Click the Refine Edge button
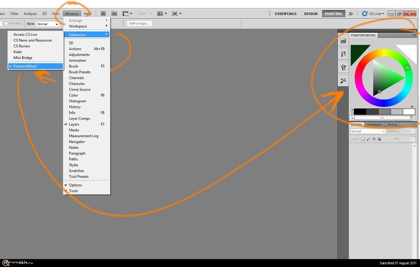 [139, 23]
